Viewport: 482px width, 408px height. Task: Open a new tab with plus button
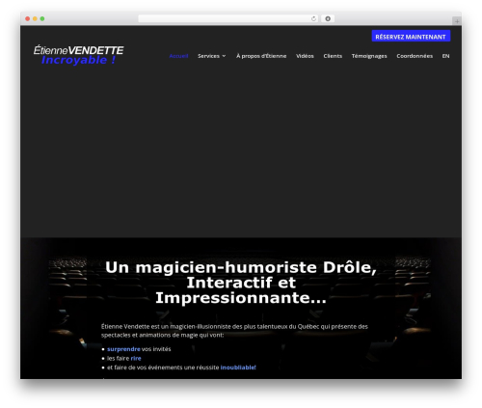point(457,21)
